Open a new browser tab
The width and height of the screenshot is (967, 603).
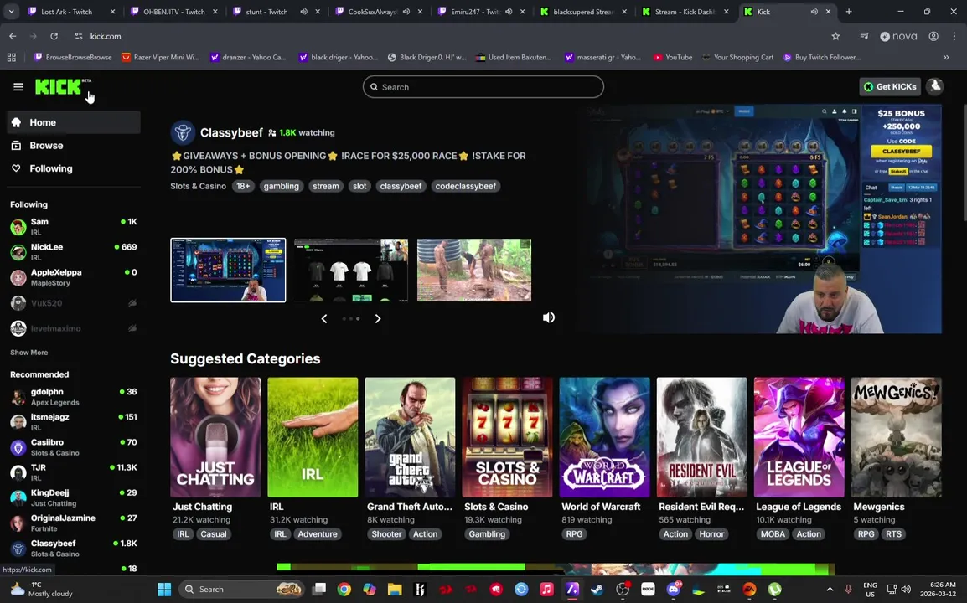coord(849,12)
